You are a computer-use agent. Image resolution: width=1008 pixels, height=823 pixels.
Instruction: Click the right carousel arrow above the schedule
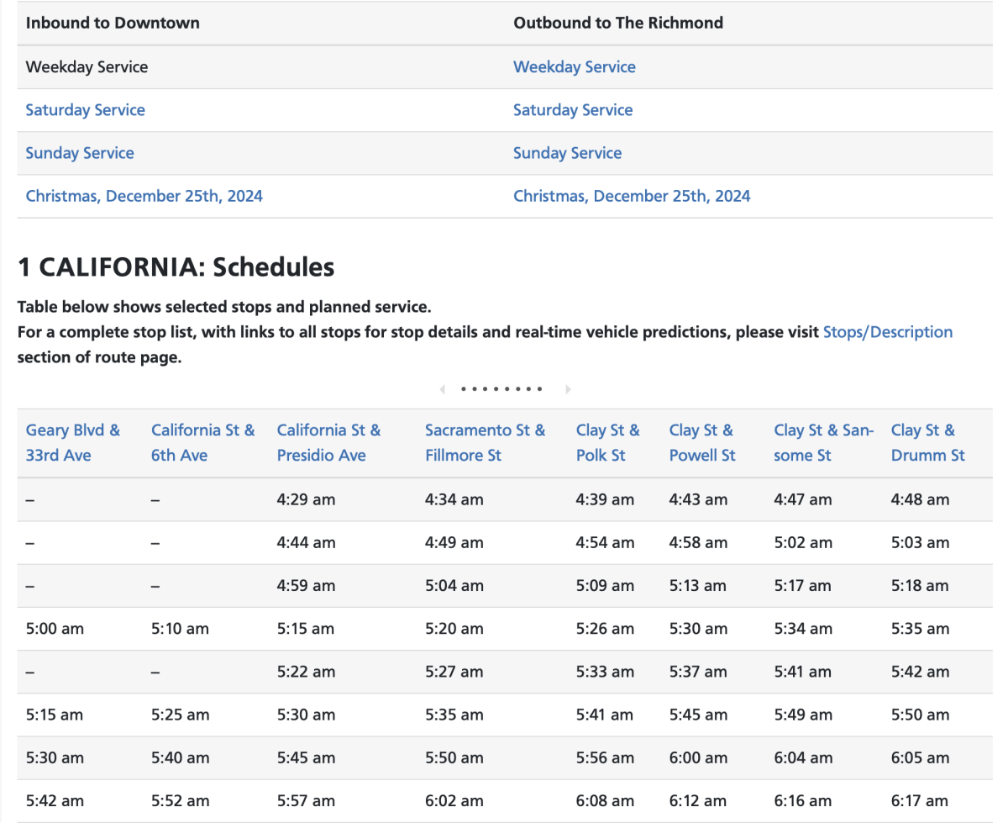tap(568, 388)
